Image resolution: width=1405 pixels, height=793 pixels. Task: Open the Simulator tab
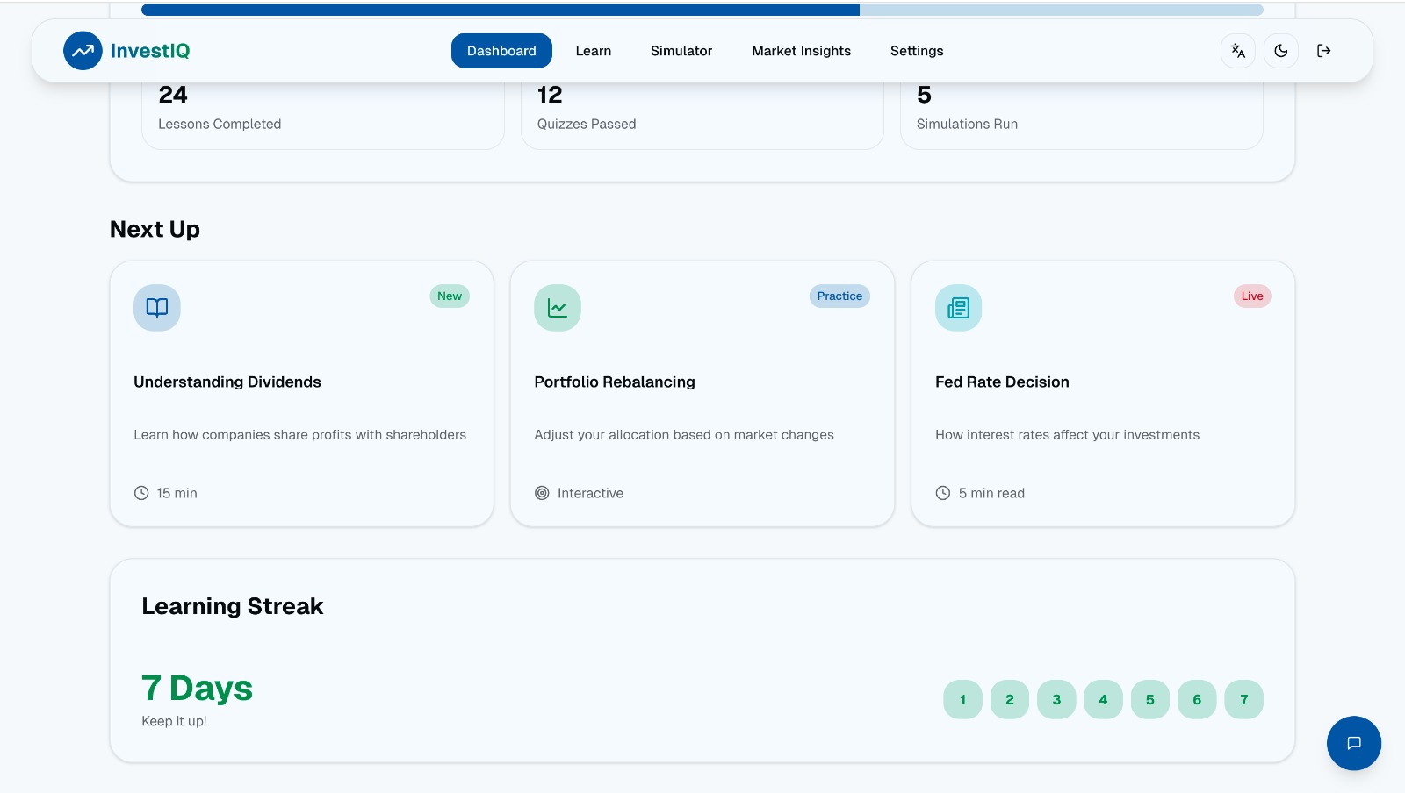coord(681,51)
